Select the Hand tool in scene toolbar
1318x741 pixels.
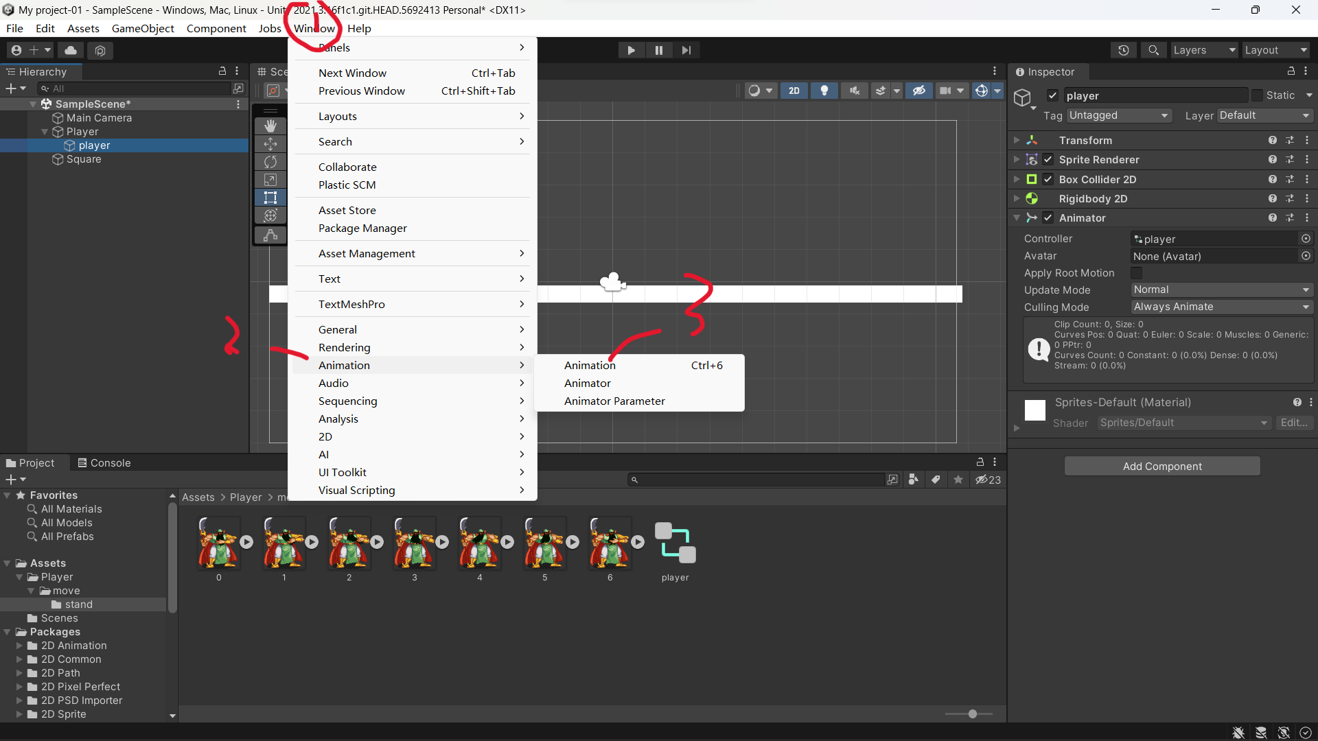(x=270, y=126)
